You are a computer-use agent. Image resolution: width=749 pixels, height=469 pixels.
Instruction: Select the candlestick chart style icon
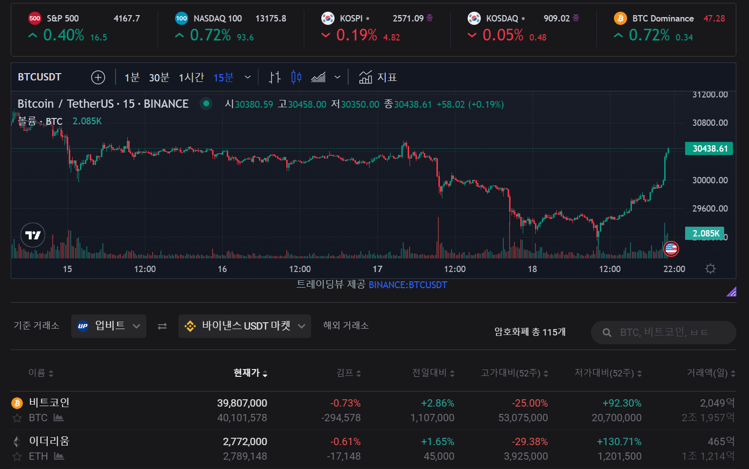click(296, 77)
